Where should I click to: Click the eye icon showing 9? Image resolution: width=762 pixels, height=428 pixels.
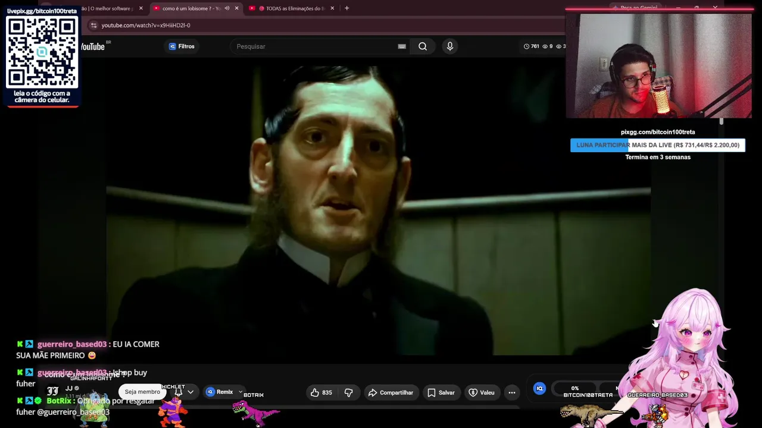click(544, 46)
